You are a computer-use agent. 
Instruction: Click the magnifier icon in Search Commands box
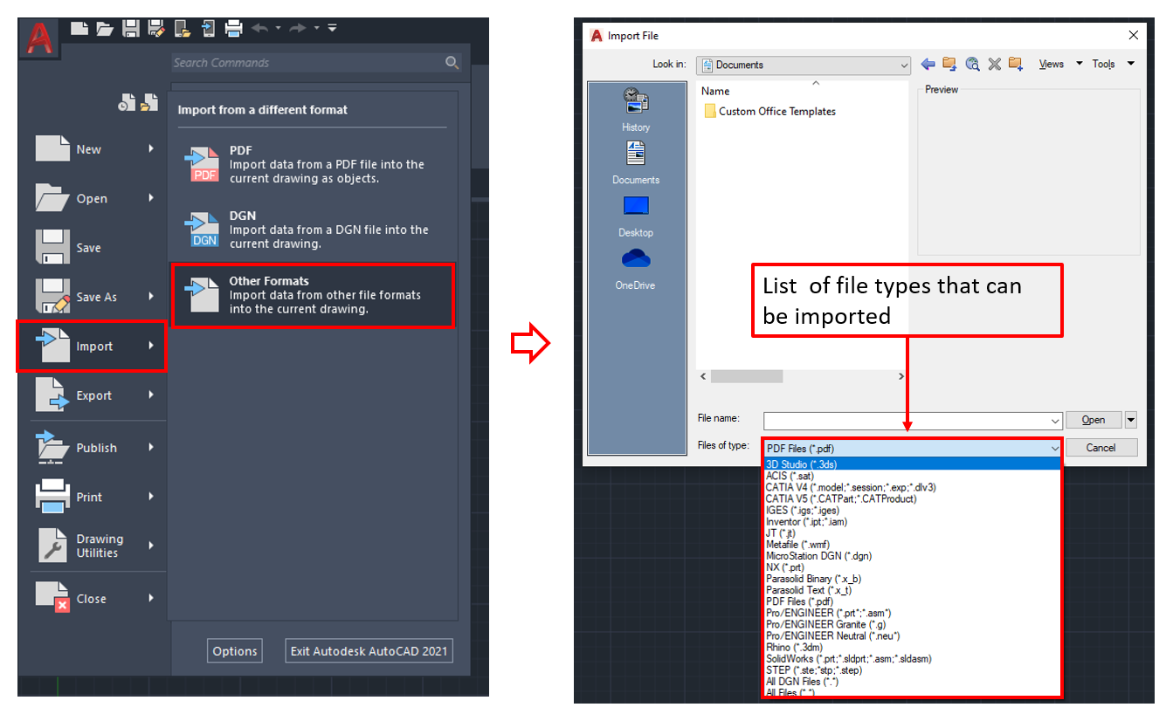[452, 62]
